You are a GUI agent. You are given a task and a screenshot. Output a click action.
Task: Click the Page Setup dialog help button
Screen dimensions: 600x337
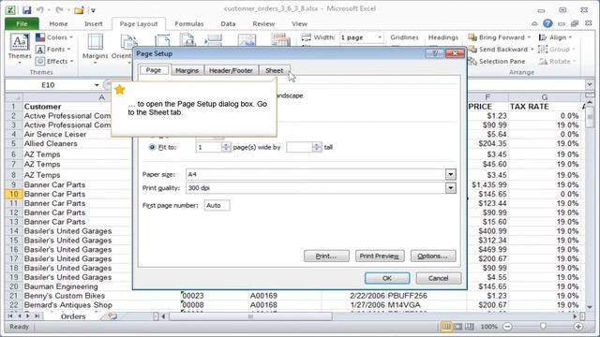pos(435,53)
